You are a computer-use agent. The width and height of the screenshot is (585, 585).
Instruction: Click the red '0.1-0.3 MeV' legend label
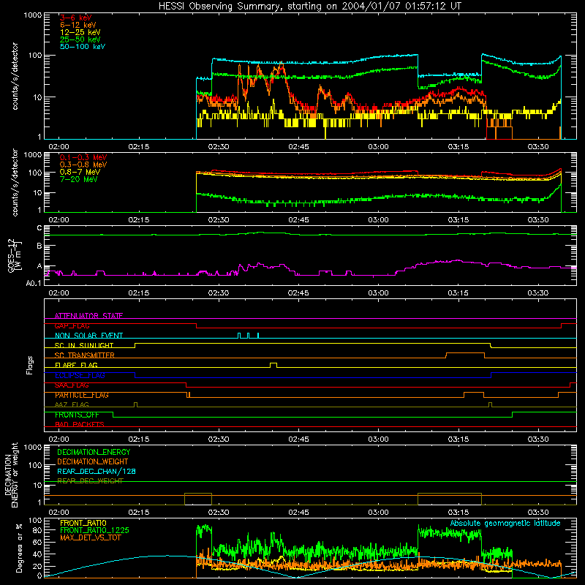click(83, 157)
